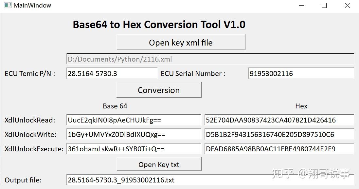The image size is (359, 189).
Task: Click the 'MainWindow' title bar text
Action: coord(32,5)
